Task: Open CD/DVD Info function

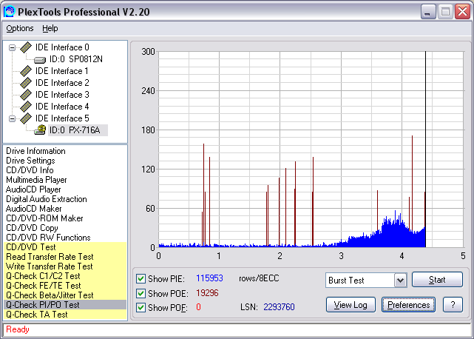Action: click(30, 170)
